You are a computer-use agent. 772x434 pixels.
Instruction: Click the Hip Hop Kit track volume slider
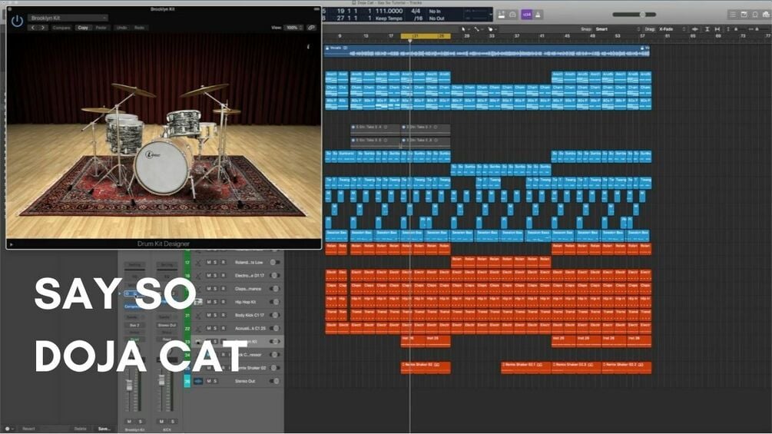(x=275, y=302)
